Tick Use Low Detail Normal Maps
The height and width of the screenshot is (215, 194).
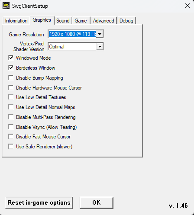(11, 107)
